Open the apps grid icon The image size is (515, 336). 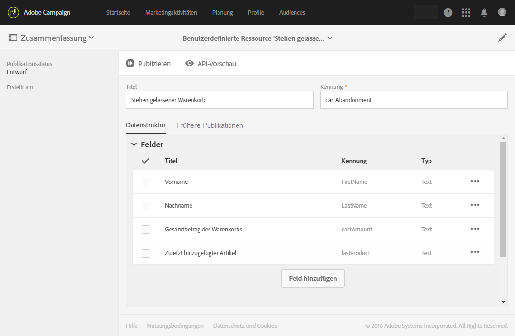466,13
